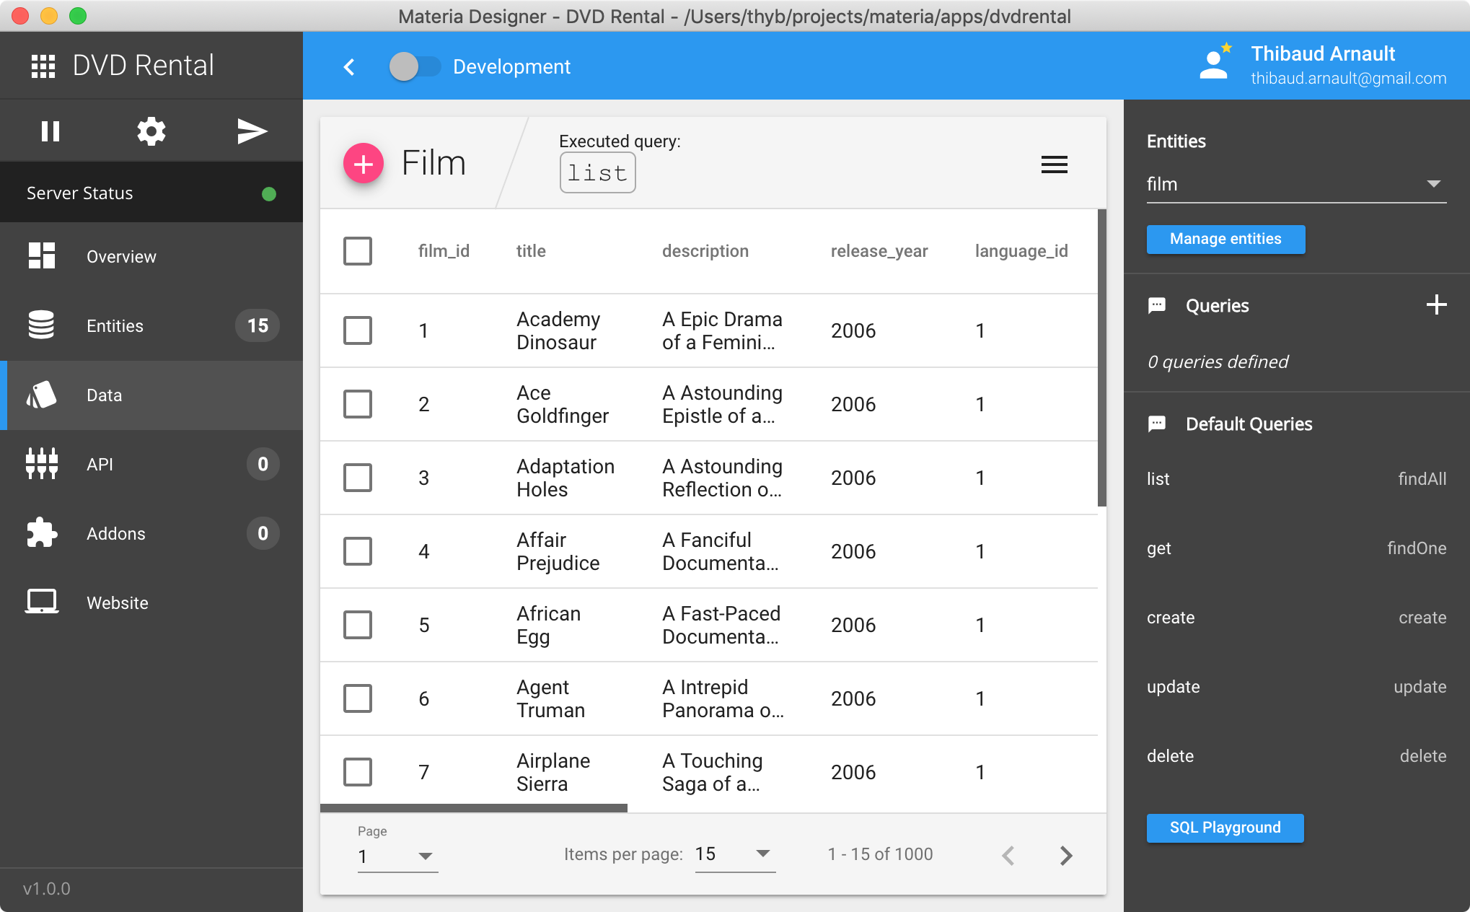This screenshot has height=912, width=1470.
Task: Tick the select-all checkbox in table header
Action: pyautogui.click(x=358, y=251)
